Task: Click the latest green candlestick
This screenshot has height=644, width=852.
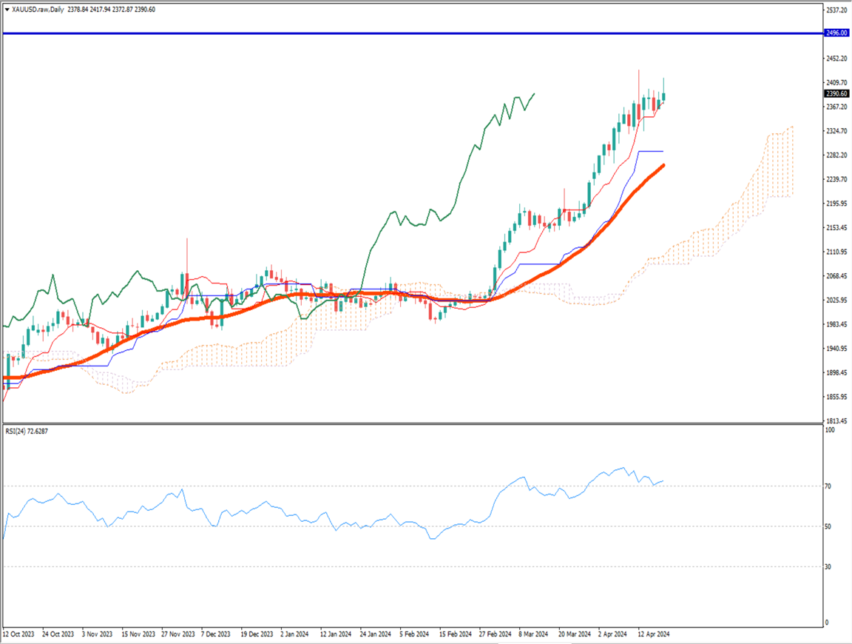Action: pyautogui.click(x=664, y=96)
